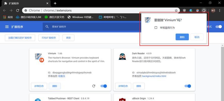Click 打包扩展程序 button
Viewport: 224px width, 101px height.
49,38
